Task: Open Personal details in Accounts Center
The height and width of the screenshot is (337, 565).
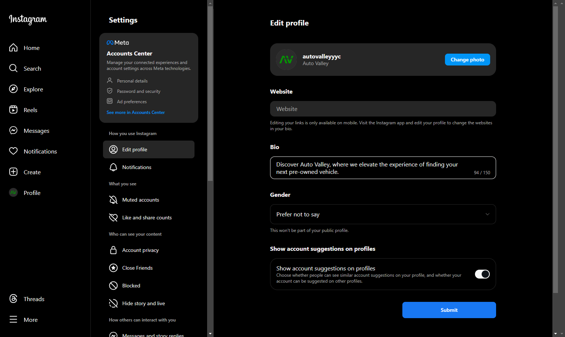Action: [x=132, y=81]
